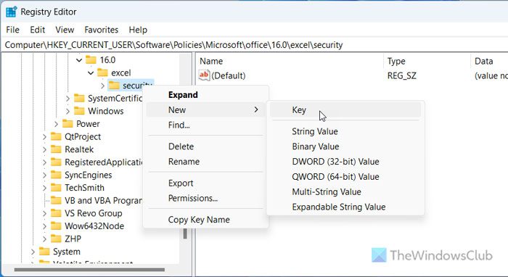Click the Registry Editor app icon in title bar

click(x=11, y=12)
